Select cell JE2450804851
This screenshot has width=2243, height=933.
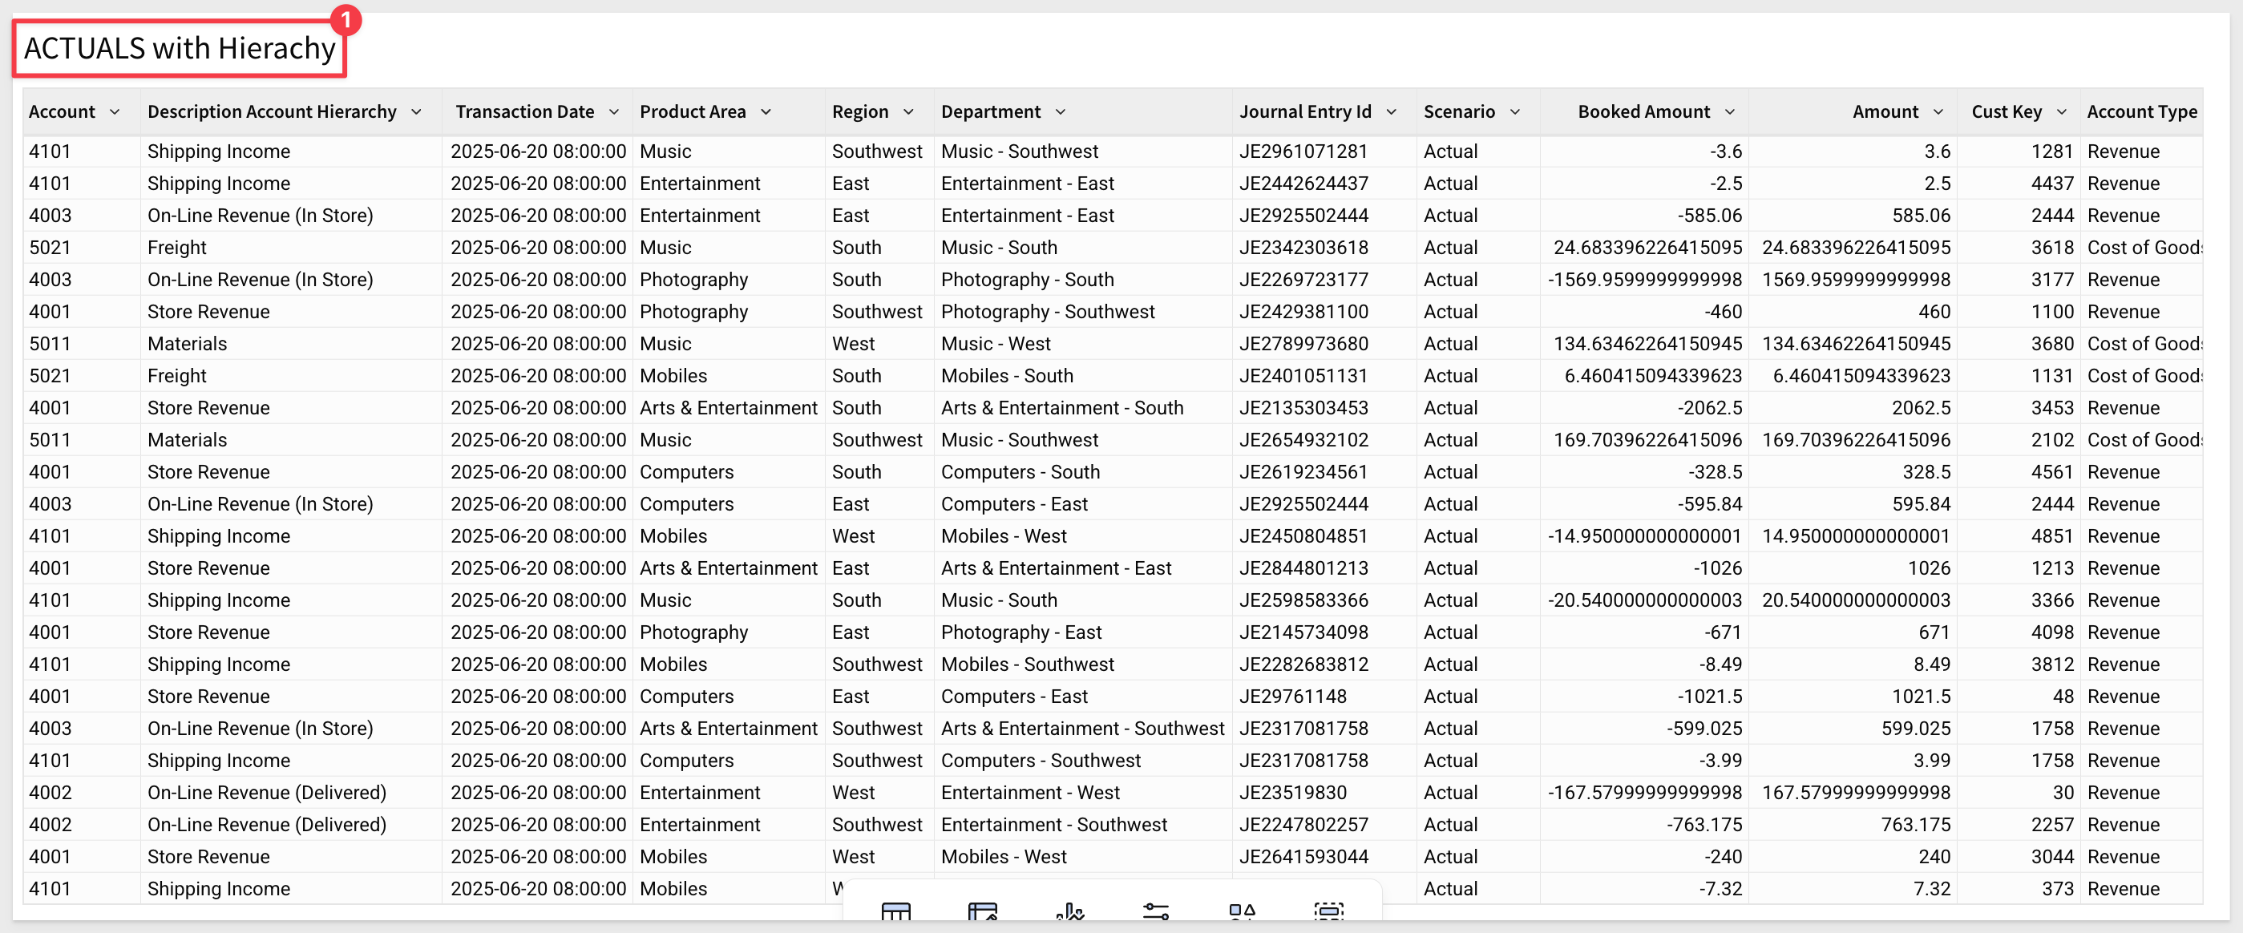pyautogui.click(x=1303, y=536)
